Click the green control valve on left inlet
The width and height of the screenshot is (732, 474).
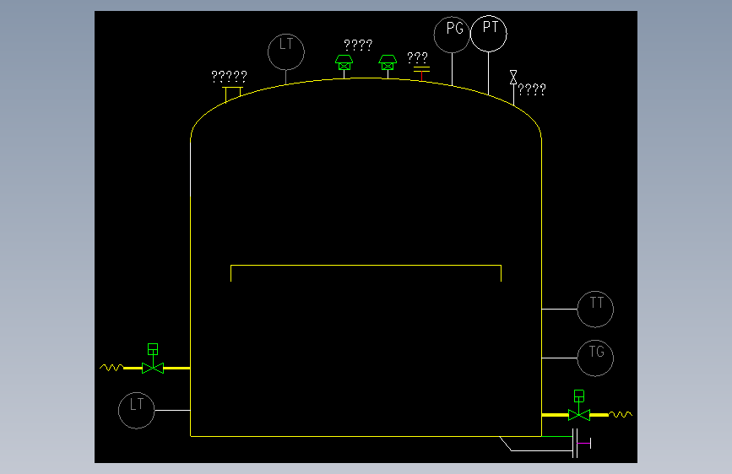pyautogui.click(x=153, y=358)
